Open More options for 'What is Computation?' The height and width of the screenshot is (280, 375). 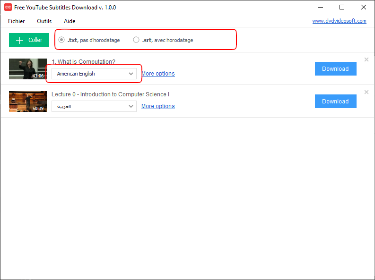(x=158, y=74)
